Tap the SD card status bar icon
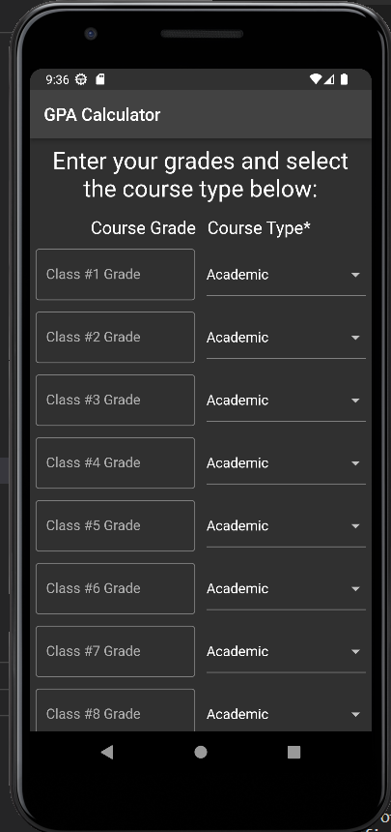 (x=100, y=79)
